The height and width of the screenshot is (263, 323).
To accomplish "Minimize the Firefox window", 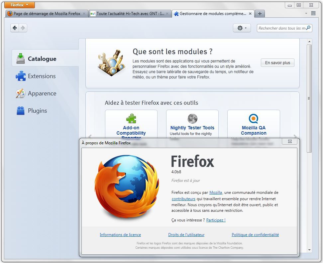I will tap(290, 5).
